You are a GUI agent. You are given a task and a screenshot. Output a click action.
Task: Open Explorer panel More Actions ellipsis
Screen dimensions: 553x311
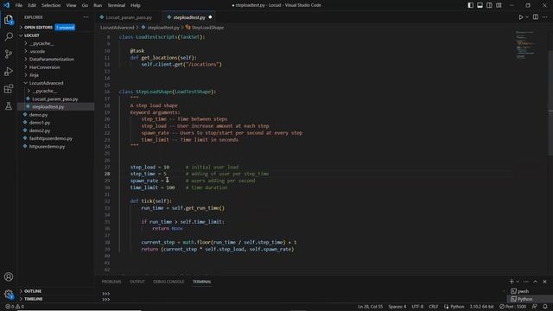[86, 17]
